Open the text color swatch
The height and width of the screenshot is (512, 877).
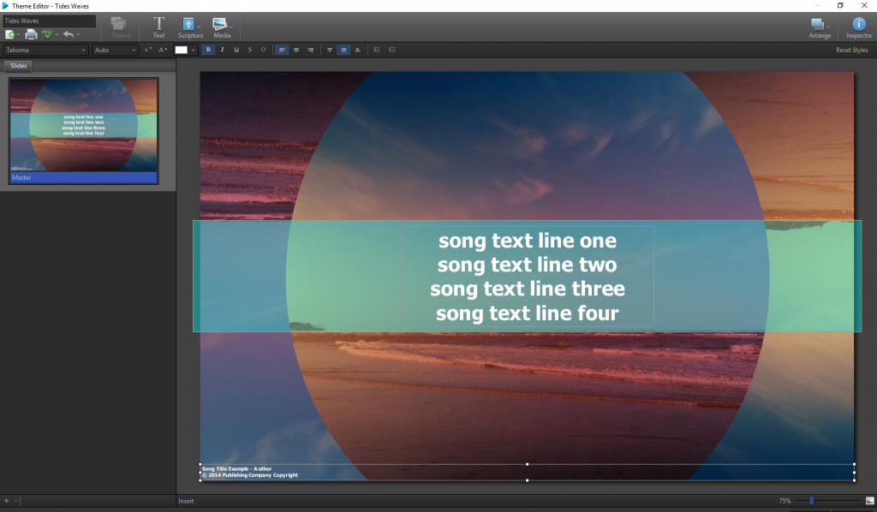182,50
